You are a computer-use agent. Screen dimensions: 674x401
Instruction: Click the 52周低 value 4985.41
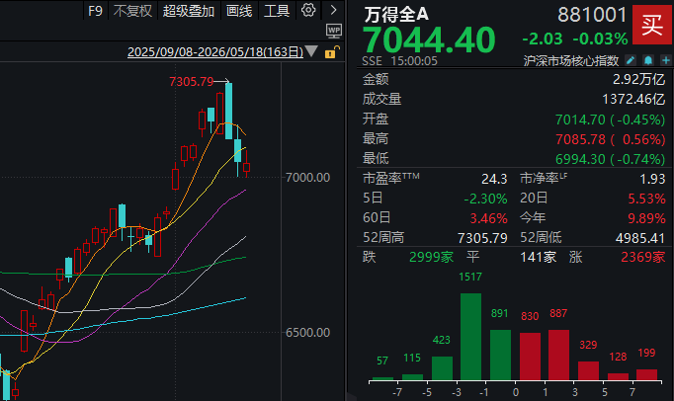click(640, 238)
